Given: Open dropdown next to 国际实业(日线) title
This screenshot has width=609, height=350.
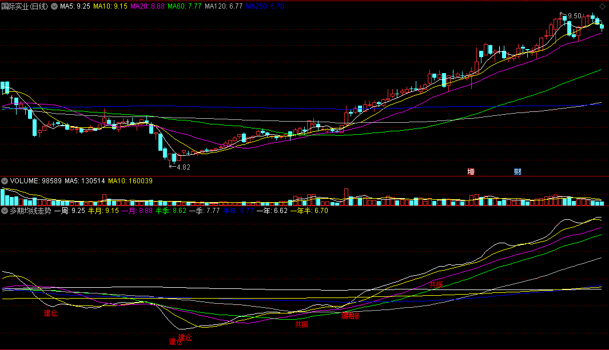Looking at the screenshot, I should (x=54, y=6).
